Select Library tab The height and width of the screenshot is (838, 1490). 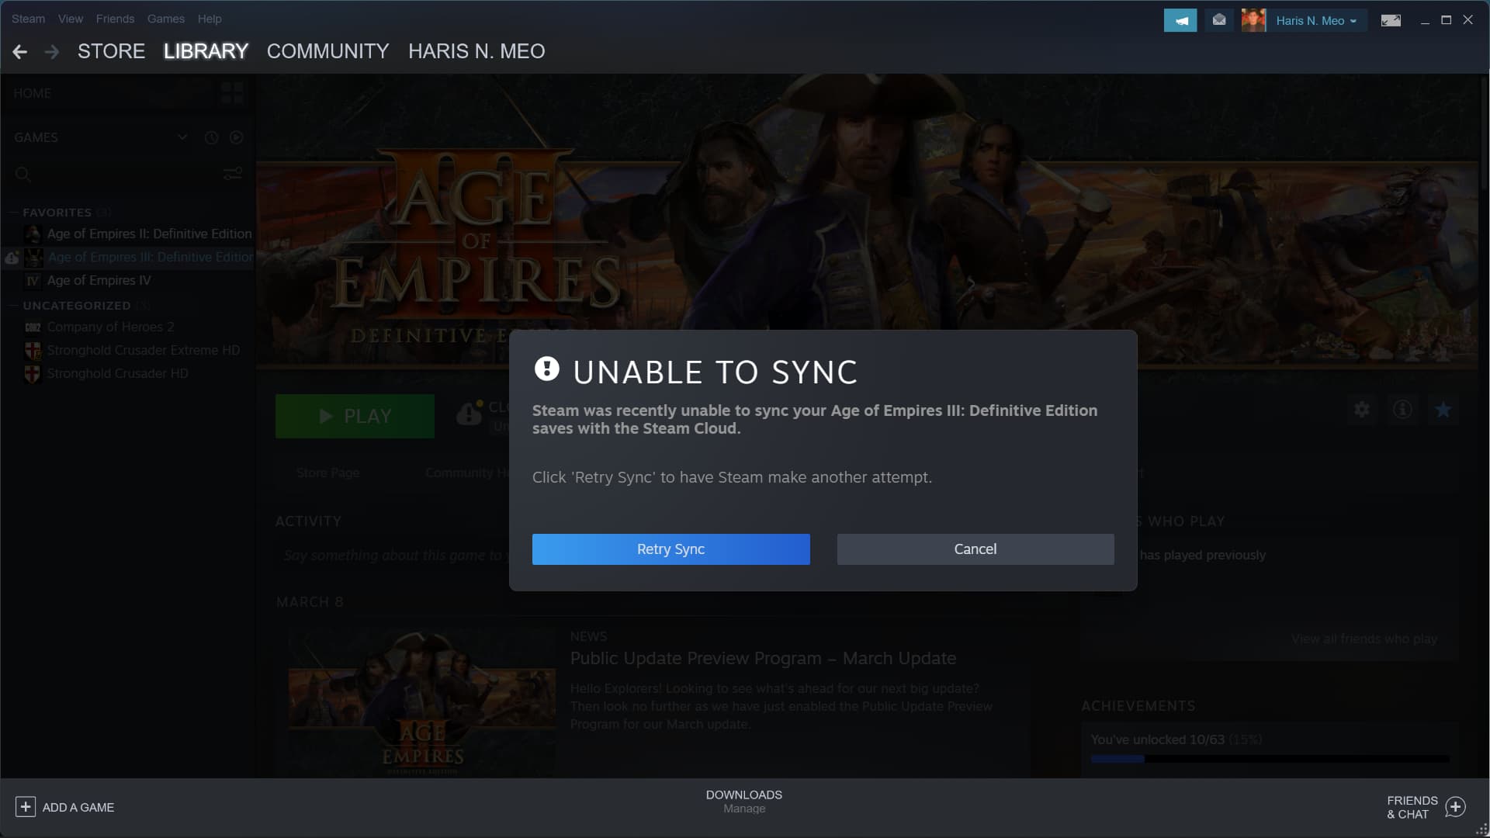(205, 51)
